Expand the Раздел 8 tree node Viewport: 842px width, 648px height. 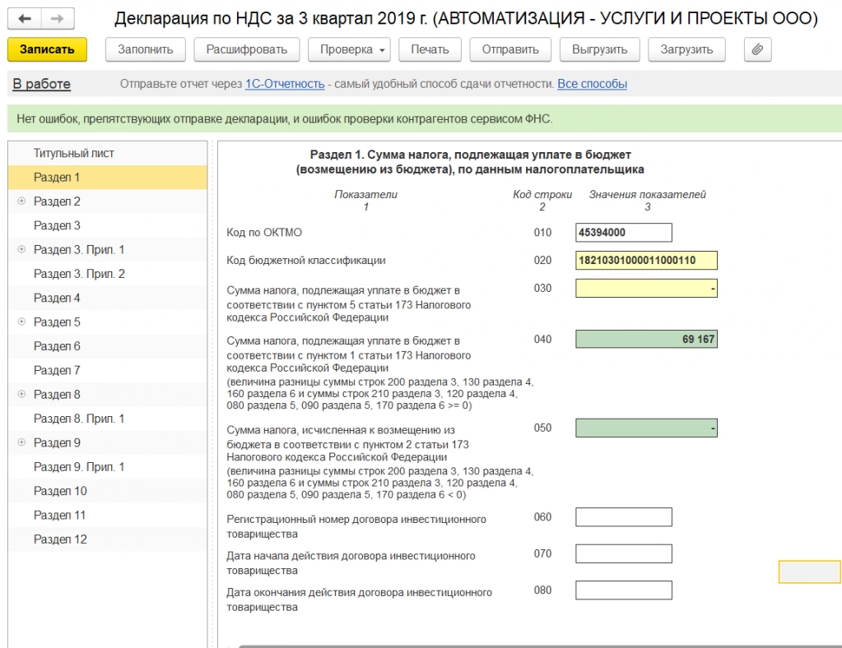(21, 394)
